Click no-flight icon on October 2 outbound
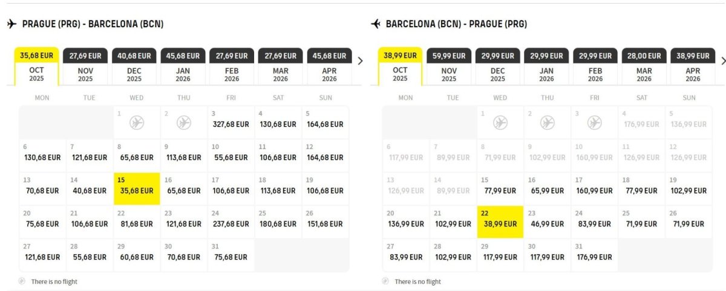This screenshot has width=726, height=291. tap(184, 123)
